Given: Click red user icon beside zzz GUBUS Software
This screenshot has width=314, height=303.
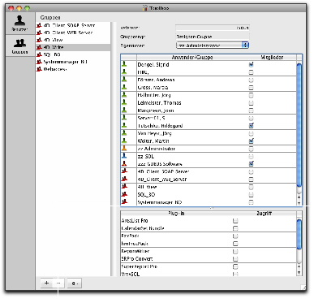Looking at the screenshot, I should tap(124, 163).
